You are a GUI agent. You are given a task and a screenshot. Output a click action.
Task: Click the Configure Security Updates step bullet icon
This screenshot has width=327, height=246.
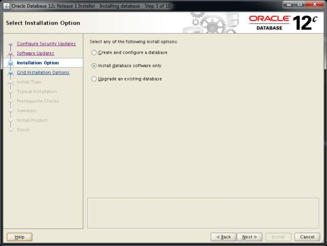tap(10, 44)
